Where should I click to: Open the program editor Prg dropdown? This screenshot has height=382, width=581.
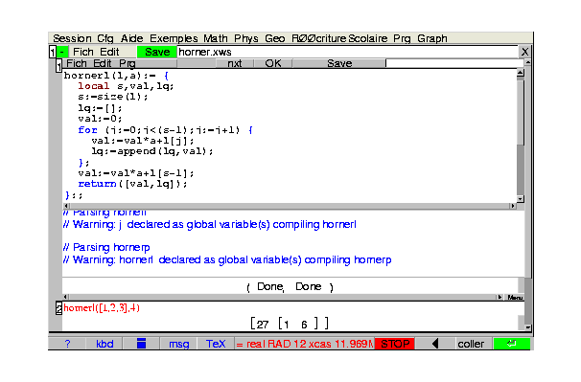128,63
